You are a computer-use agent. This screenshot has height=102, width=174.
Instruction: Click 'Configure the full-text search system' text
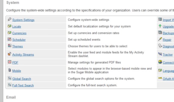92,85
